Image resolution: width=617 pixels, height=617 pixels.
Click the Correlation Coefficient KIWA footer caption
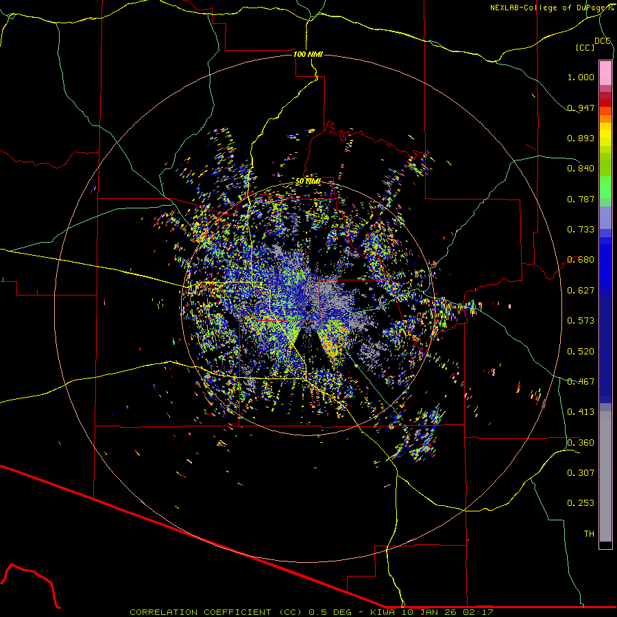(x=311, y=612)
